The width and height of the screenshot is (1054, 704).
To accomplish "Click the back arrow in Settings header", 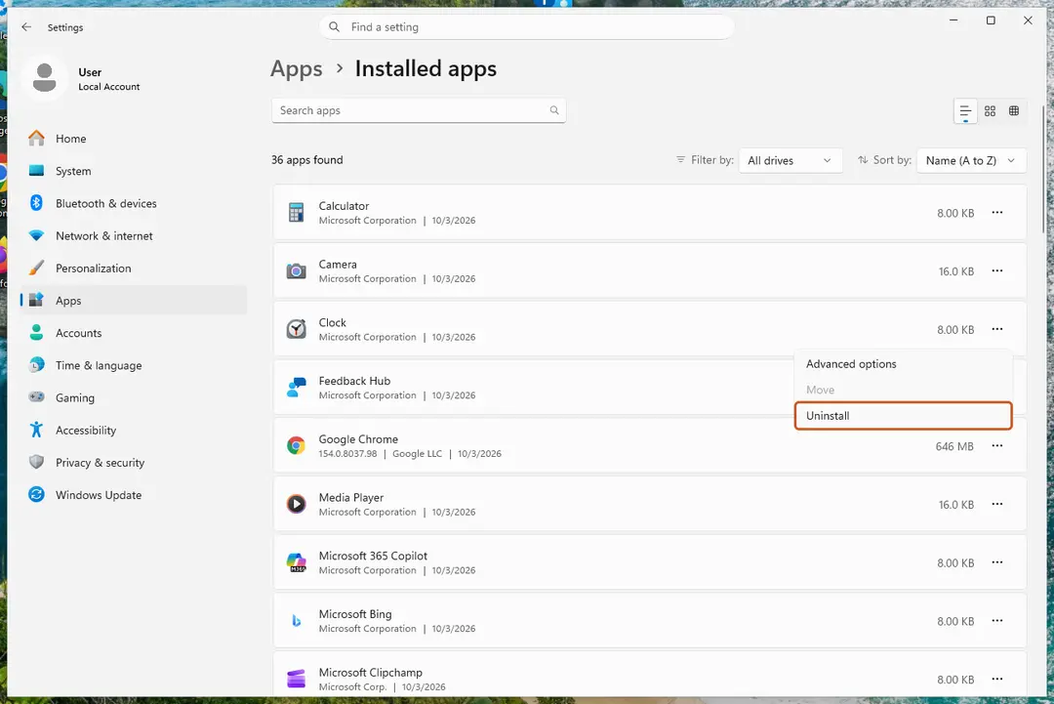I will (x=26, y=27).
